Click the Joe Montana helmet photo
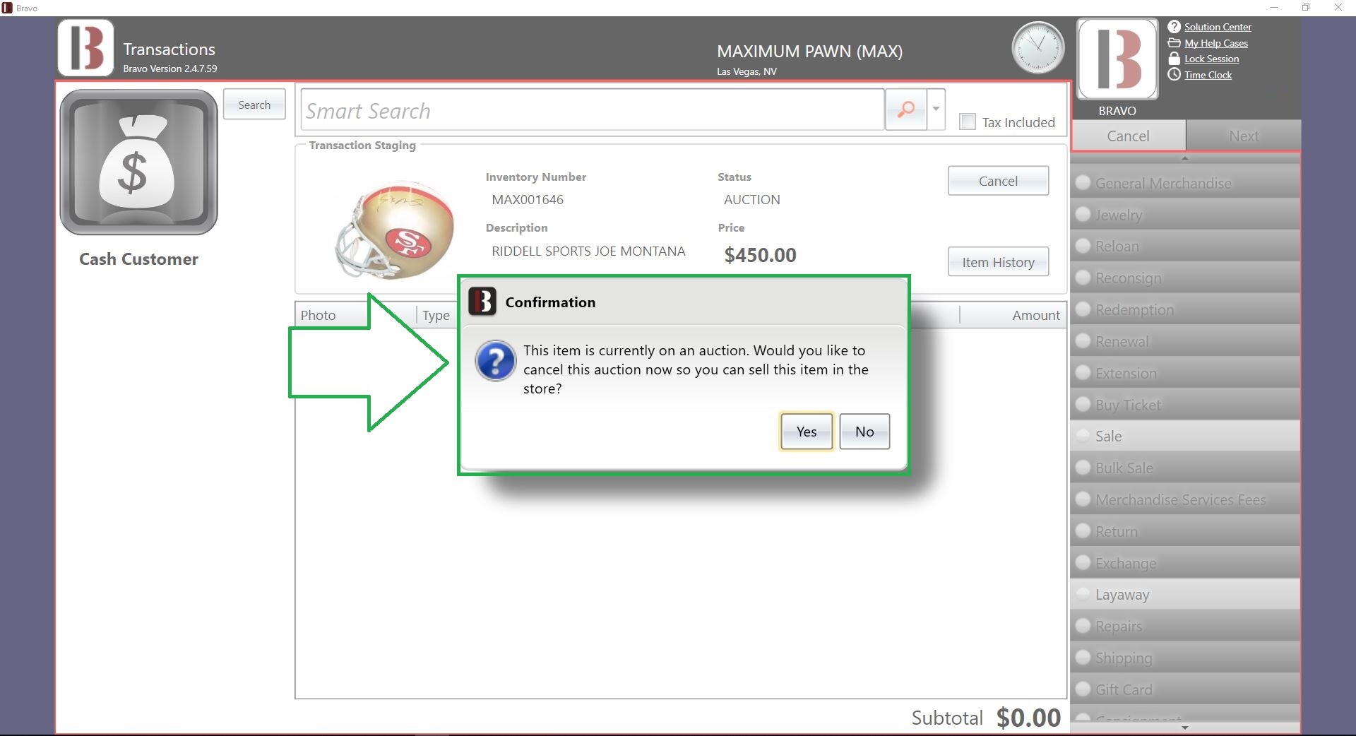Viewport: 1356px width, 736px height. pyautogui.click(x=394, y=230)
